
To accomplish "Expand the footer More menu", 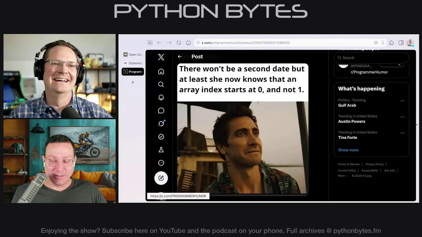I will 343,176.
